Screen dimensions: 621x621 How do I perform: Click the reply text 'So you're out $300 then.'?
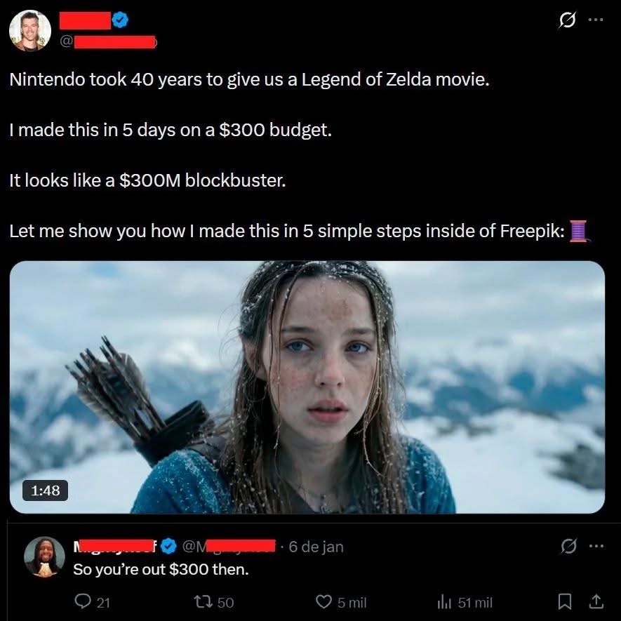click(161, 570)
